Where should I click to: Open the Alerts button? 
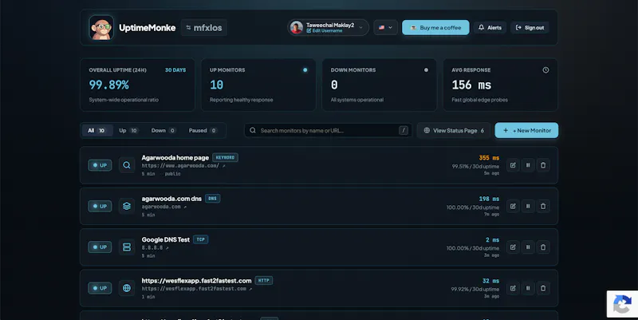pos(490,28)
